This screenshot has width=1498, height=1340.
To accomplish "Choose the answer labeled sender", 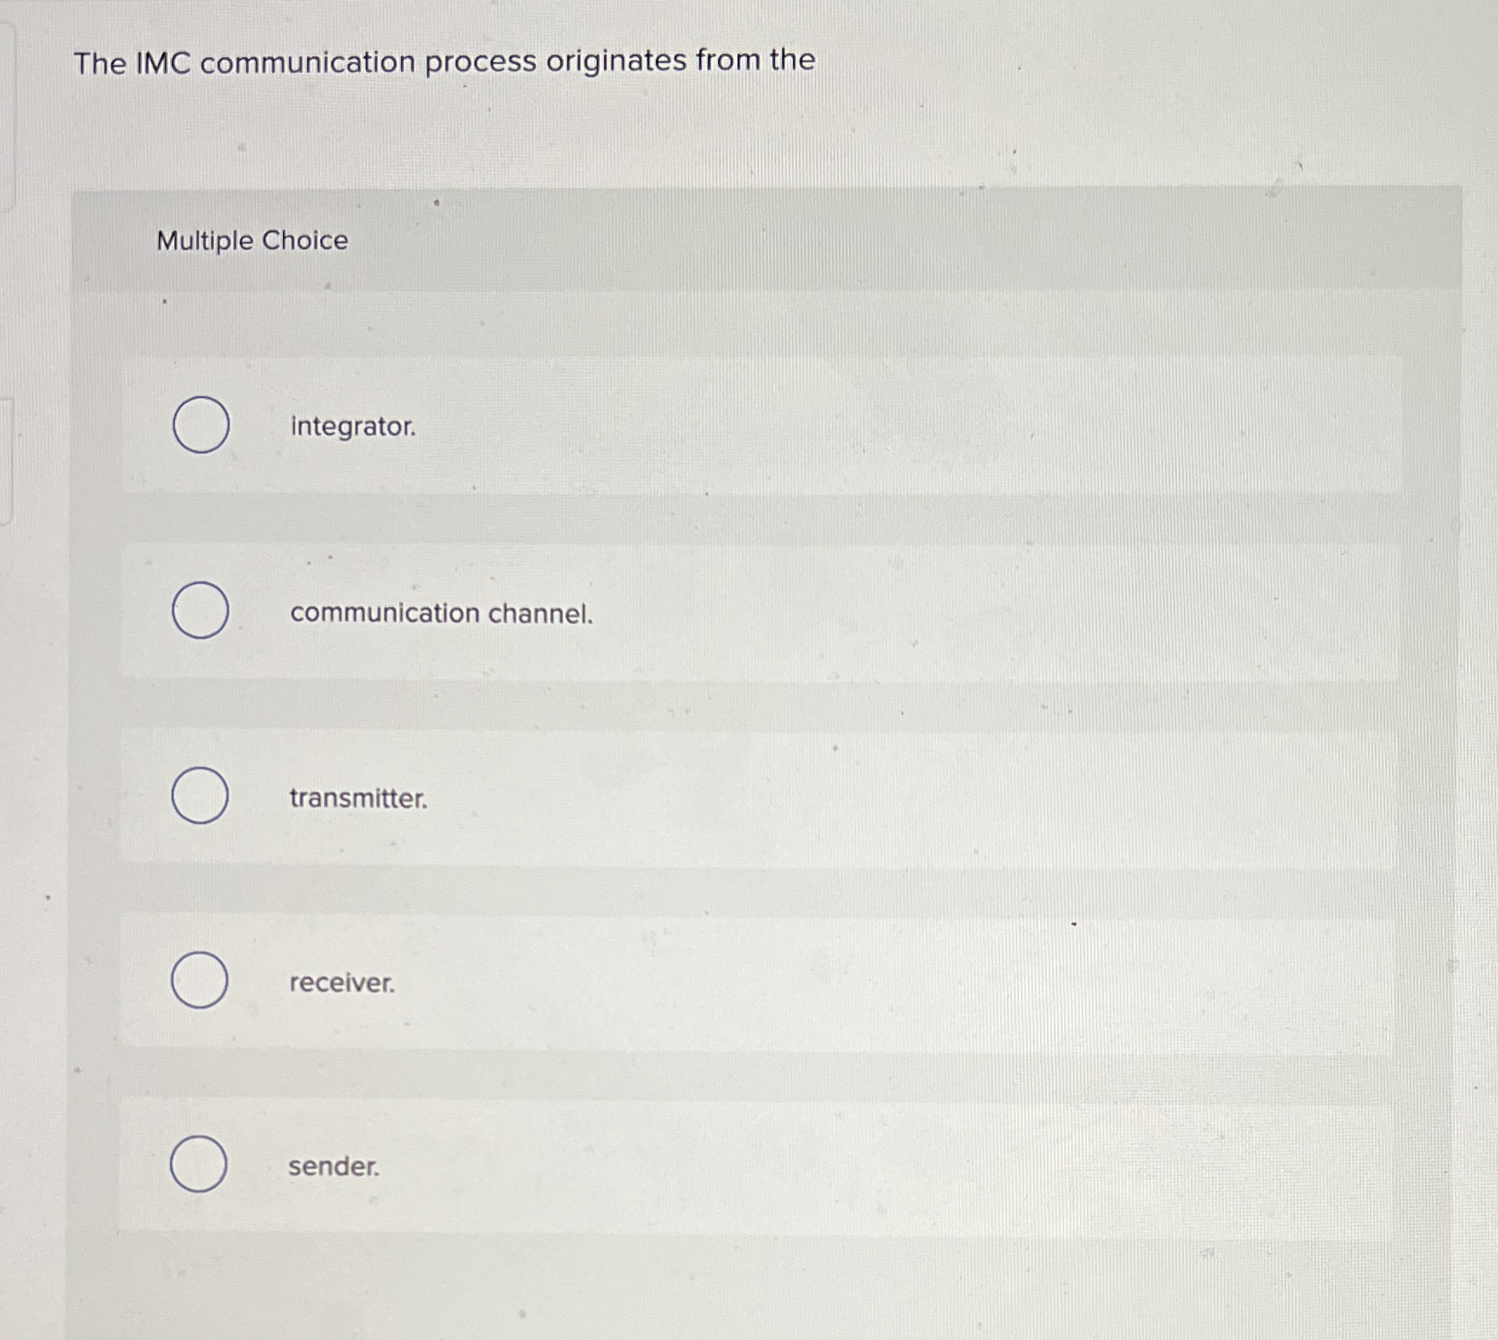I will point(333,1167).
